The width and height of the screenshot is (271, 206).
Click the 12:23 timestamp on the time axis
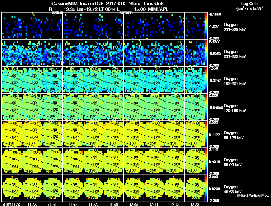pyautogui.click(x=194, y=205)
